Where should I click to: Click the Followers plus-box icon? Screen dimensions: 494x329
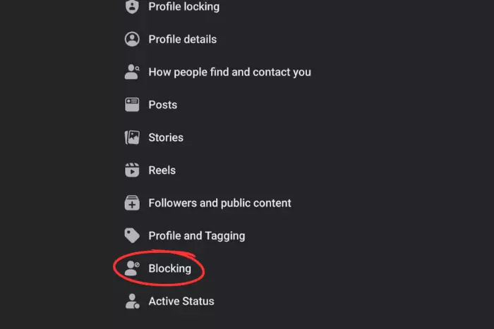click(x=132, y=203)
